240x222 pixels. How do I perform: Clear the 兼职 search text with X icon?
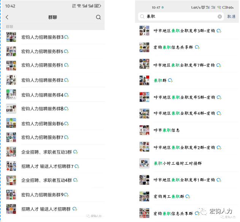pyautogui.click(x=219, y=16)
